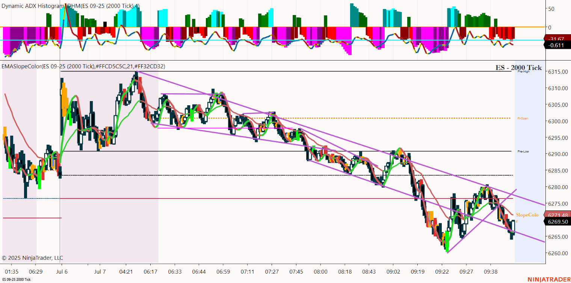Image resolution: width=571 pixels, height=283 pixels.
Task: Click the orange SlopeColor plot label
Action: tap(527, 217)
